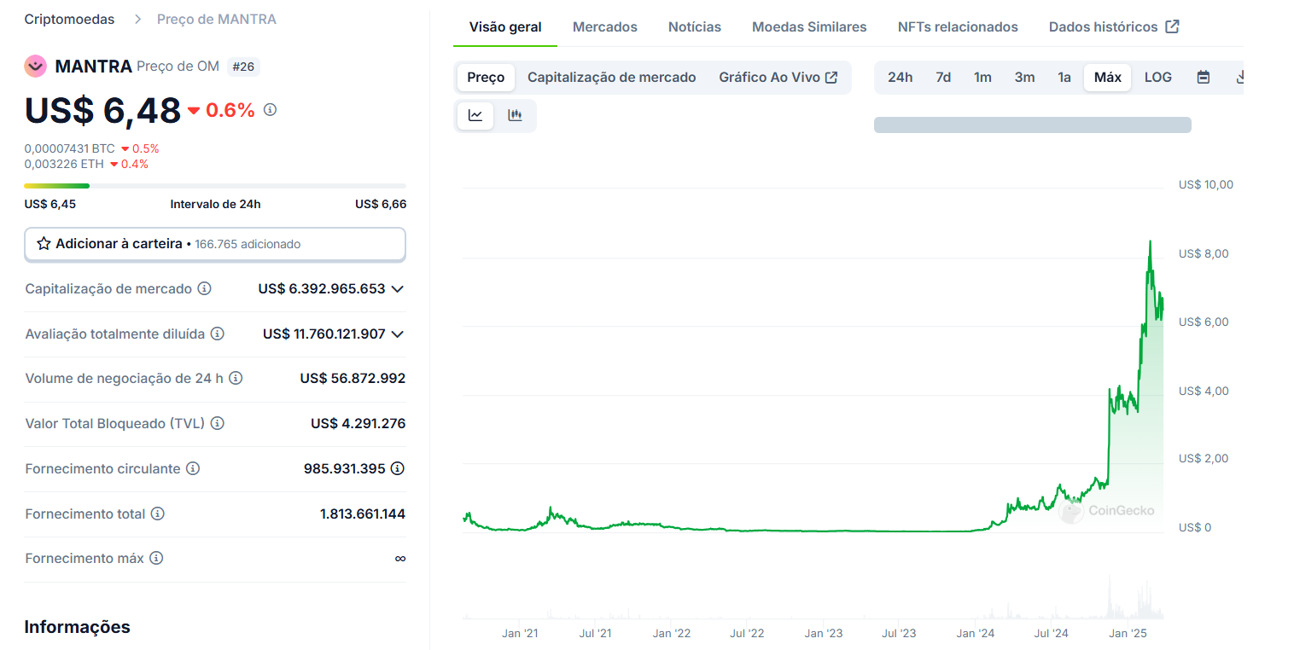Image resolution: width=1294 pixels, height=650 pixels.
Task: Click the US$ 6,45 24h low value
Action: 50,204
